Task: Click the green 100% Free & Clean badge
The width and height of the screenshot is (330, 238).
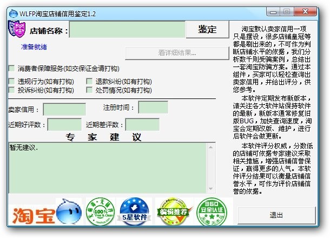Action: (101, 211)
